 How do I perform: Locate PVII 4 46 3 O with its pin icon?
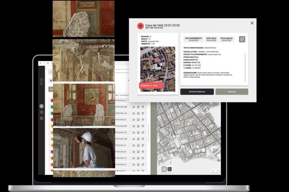coord(143,120)
